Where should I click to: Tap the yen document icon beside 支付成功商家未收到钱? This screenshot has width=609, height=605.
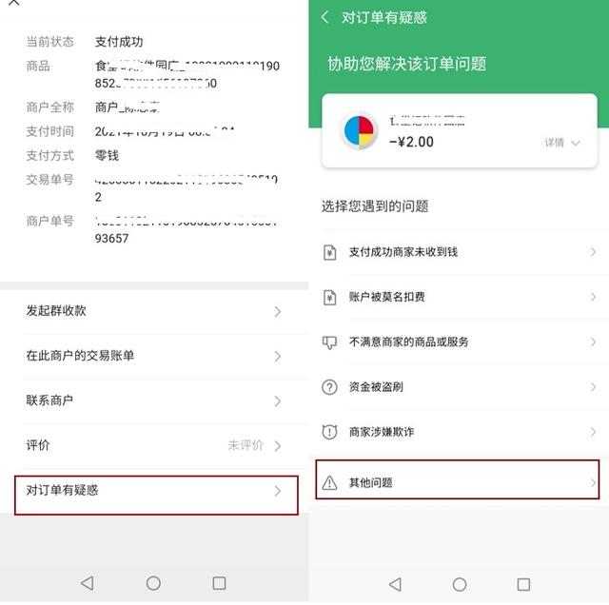pyautogui.click(x=330, y=252)
